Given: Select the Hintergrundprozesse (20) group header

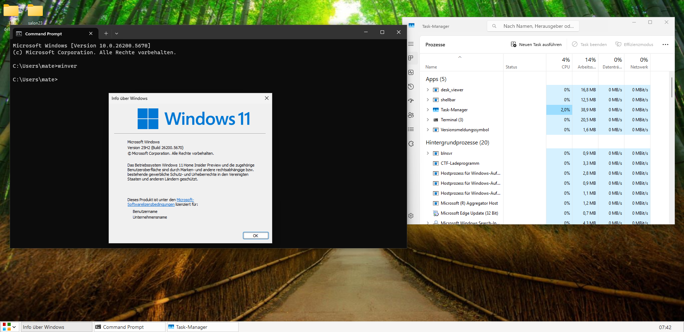Looking at the screenshot, I should (x=458, y=143).
